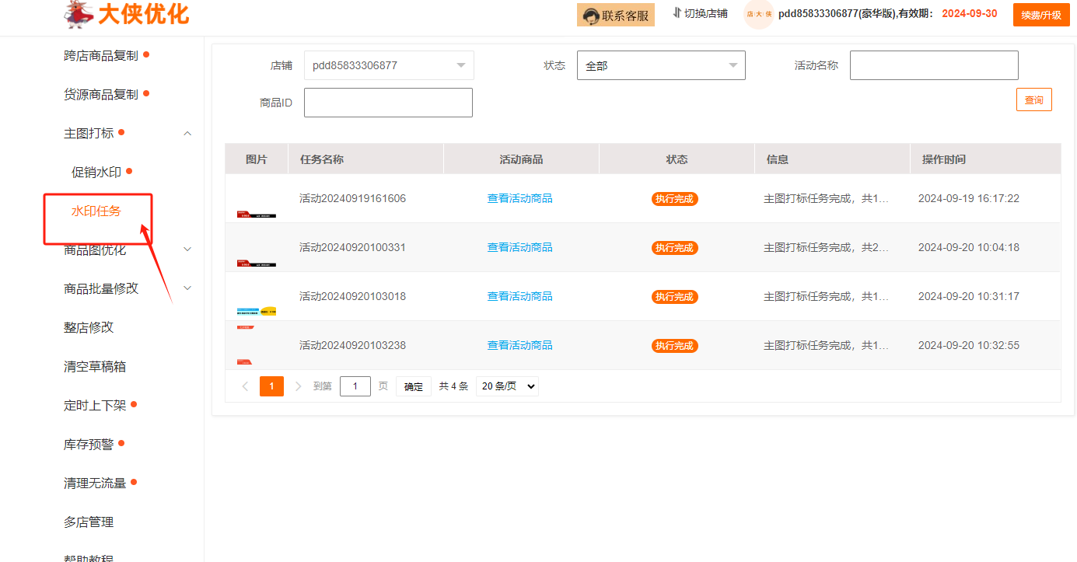1077x562 pixels.
Task: Click 商品批量修改 sidebar menu label
Action: pyautogui.click(x=101, y=288)
